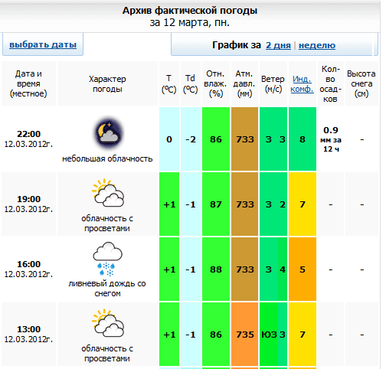Click temperature +1 at 19:00

pos(169,204)
